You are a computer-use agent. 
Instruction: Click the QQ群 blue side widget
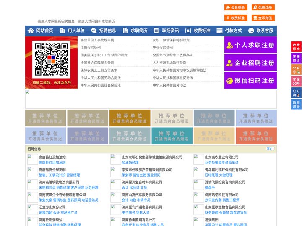(296, 93)
